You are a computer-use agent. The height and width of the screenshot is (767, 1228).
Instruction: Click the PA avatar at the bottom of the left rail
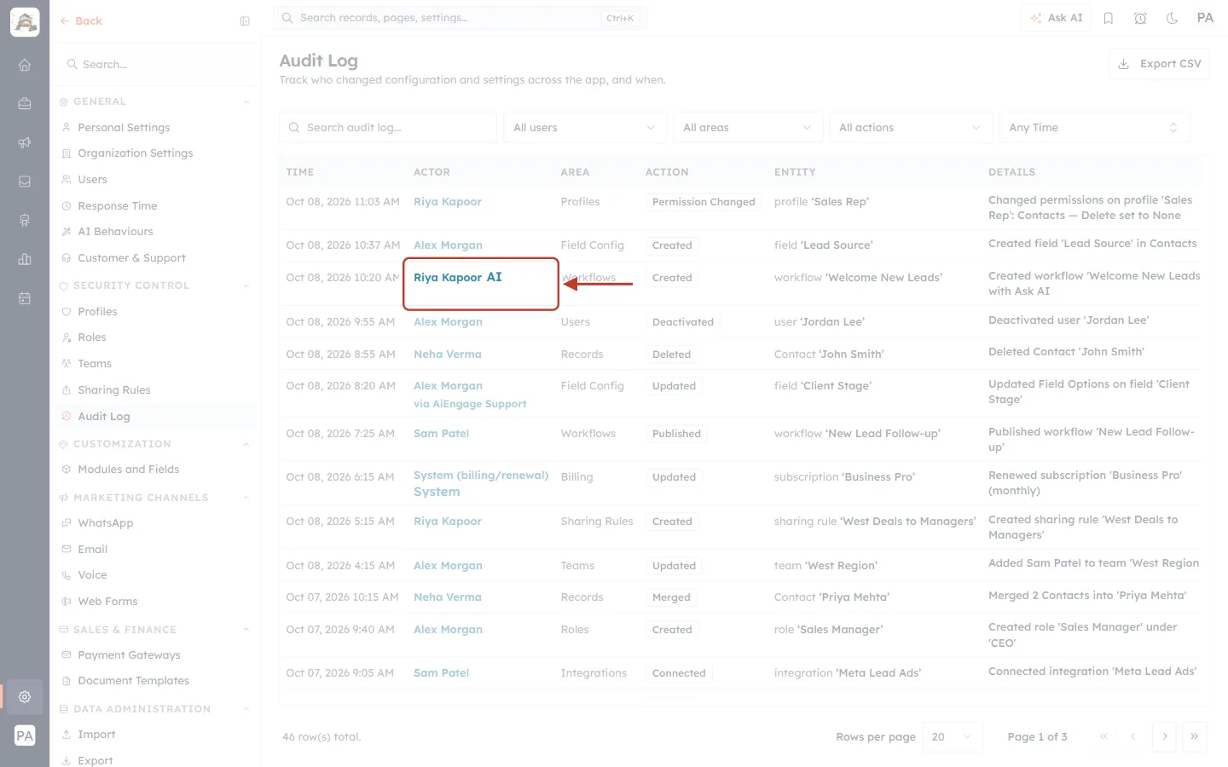click(x=25, y=735)
